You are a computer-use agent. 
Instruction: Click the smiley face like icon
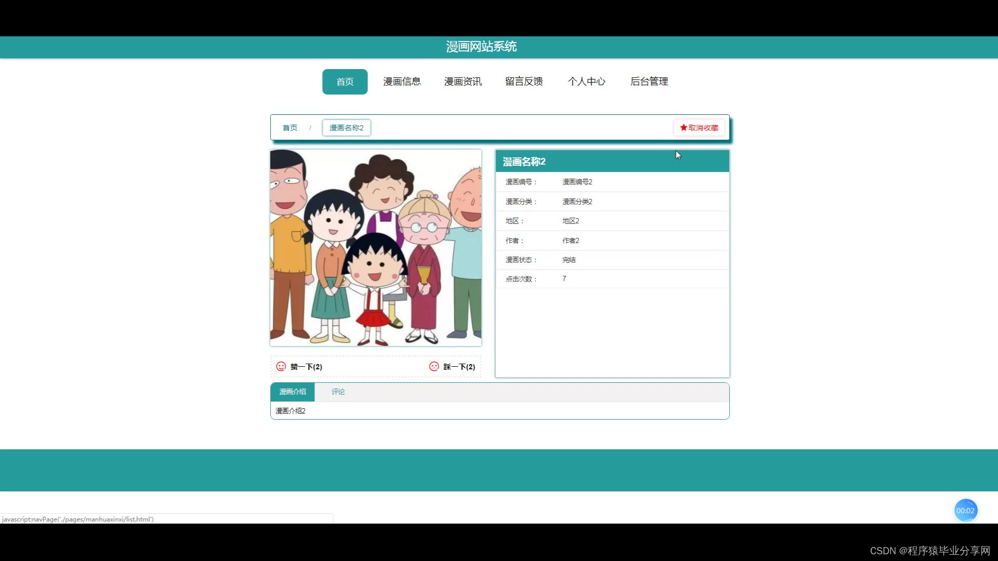tap(281, 366)
